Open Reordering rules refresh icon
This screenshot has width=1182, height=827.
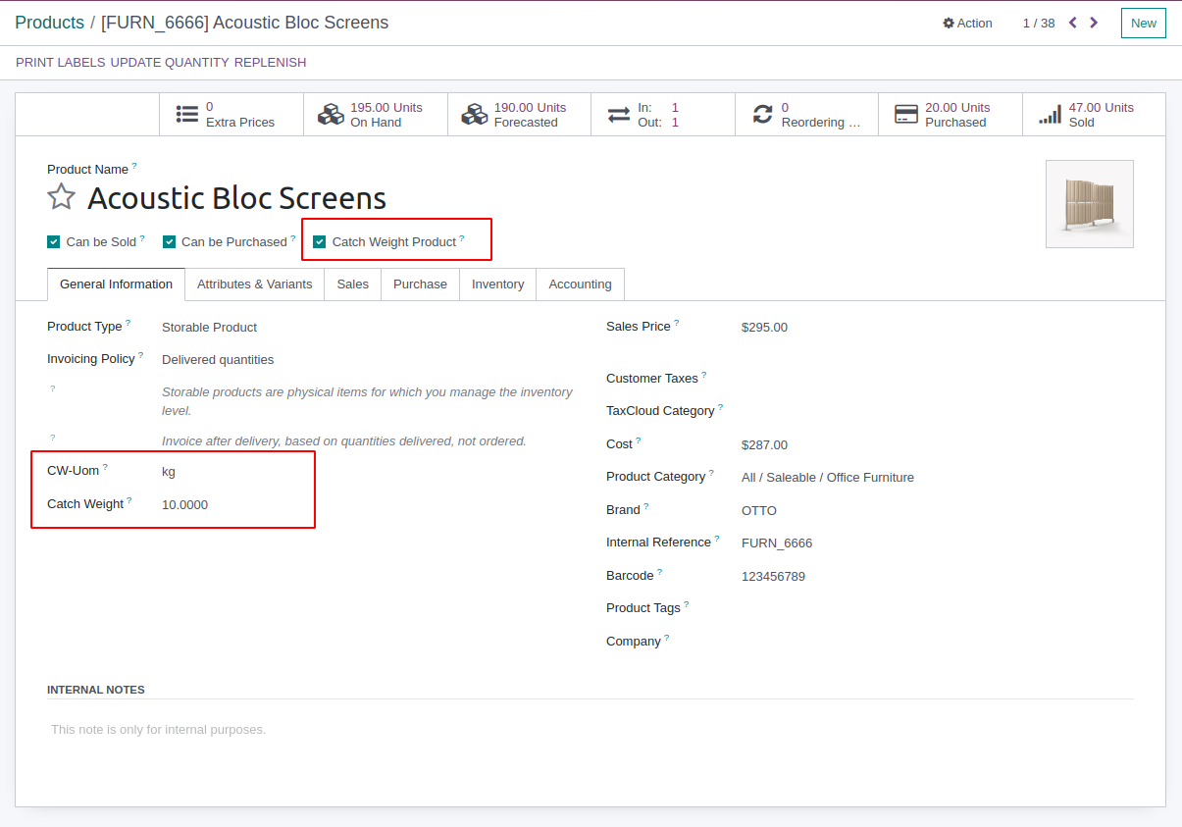(x=762, y=115)
